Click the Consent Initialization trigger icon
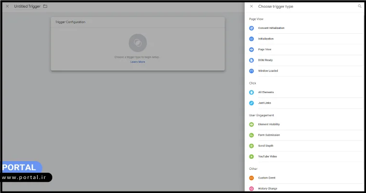 click(x=251, y=28)
